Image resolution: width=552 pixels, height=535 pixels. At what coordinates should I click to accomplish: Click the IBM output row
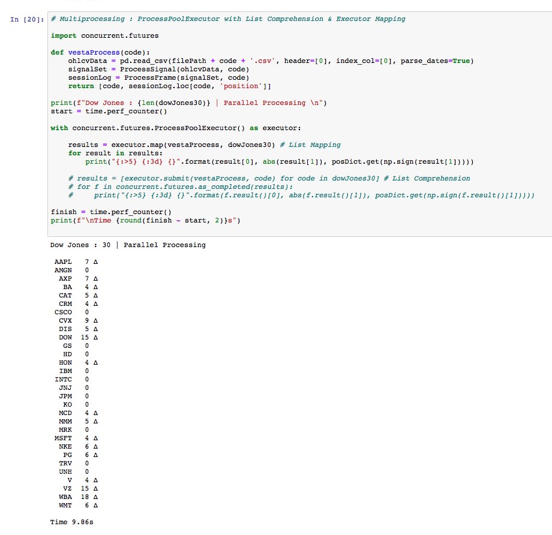74,371
